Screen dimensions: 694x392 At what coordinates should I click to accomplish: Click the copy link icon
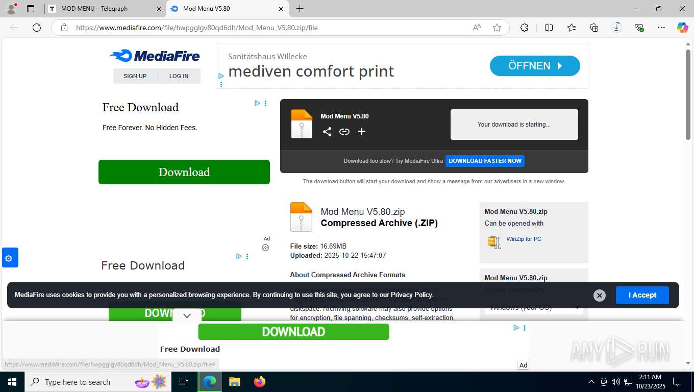click(x=344, y=132)
